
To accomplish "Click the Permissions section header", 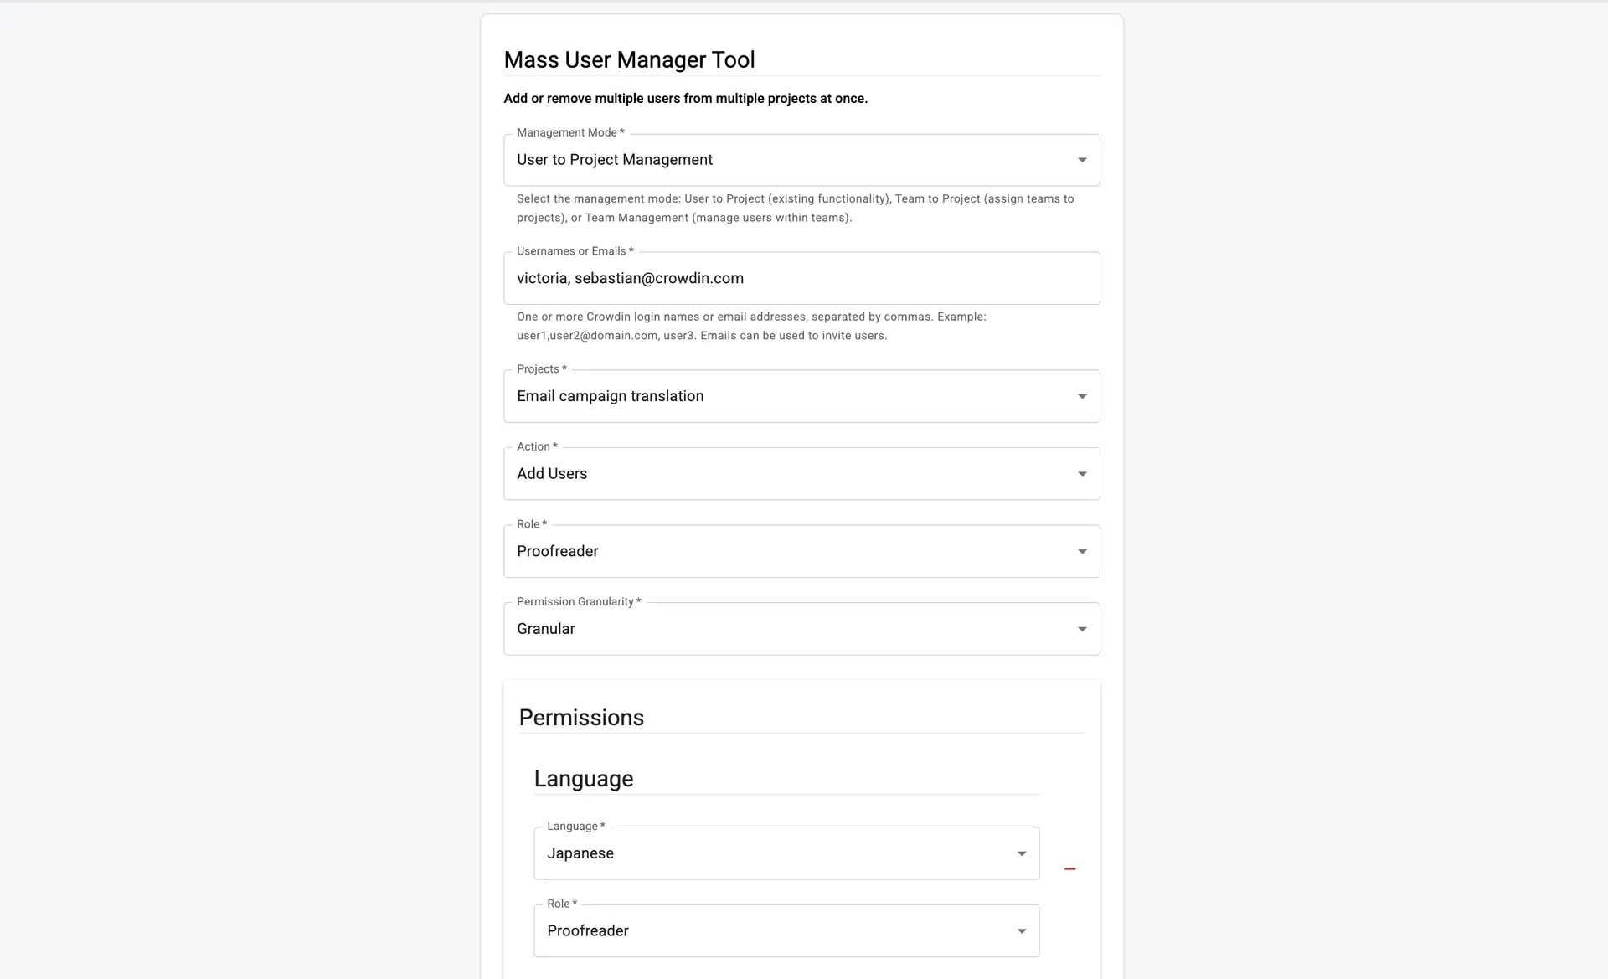I will pyautogui.click(x=581, y=717).
